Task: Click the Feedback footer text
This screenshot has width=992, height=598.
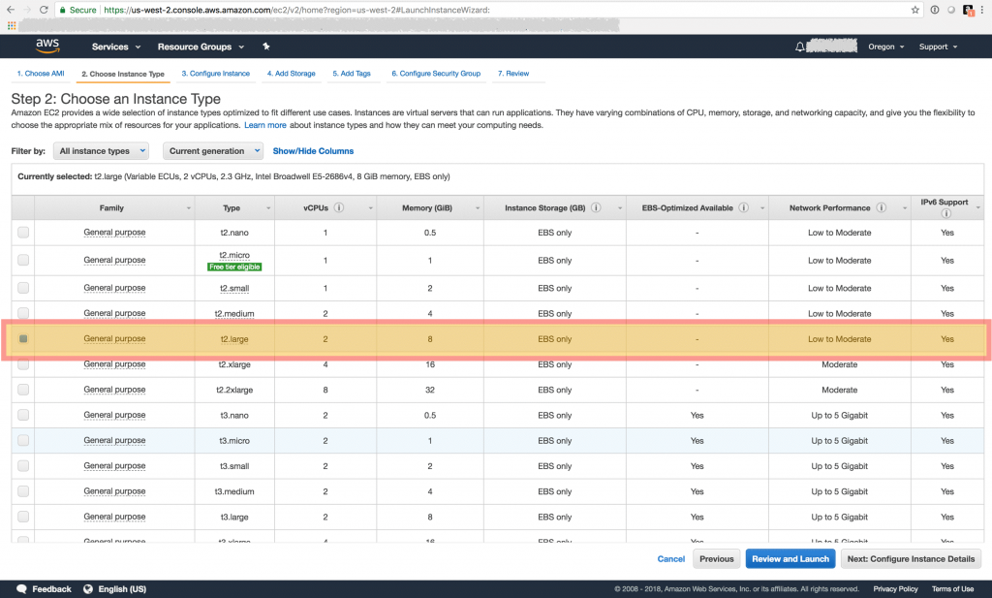Action: (x=52, y=588)
